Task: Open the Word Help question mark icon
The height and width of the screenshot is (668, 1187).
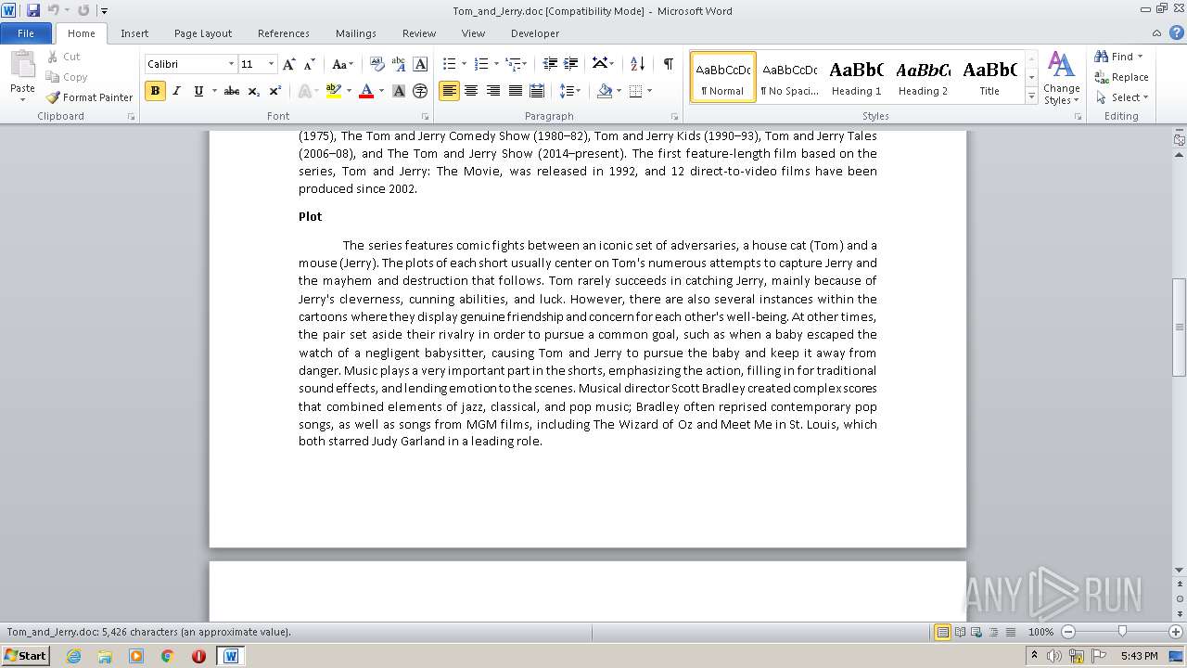Action: pyautogui.click(x=1177, y=33)
